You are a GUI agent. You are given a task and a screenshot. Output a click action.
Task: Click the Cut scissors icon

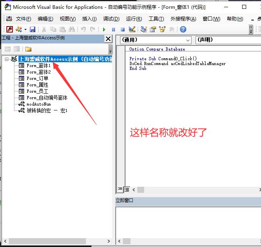point(44,29)
